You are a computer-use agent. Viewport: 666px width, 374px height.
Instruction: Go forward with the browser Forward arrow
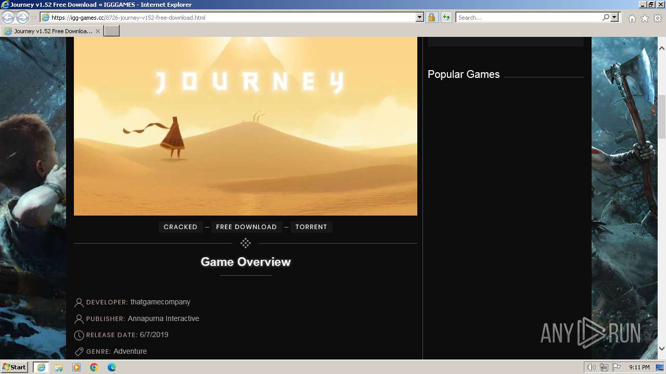click(x=22, y=18)
